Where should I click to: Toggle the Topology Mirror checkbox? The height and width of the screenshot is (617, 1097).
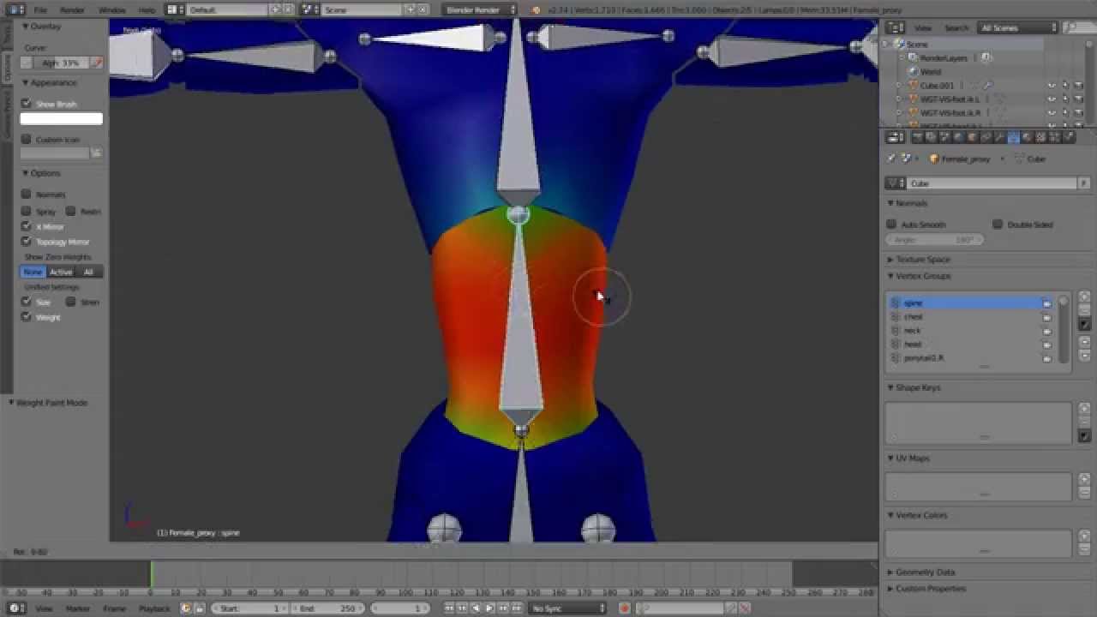click(27, 242)
